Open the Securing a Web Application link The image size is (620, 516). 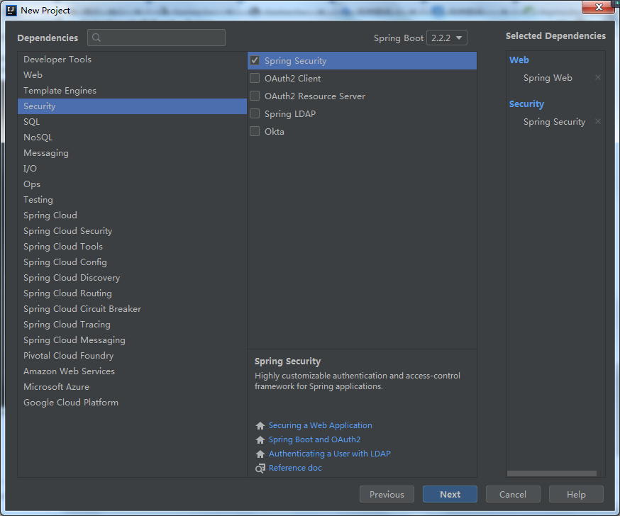coord(320,426)
